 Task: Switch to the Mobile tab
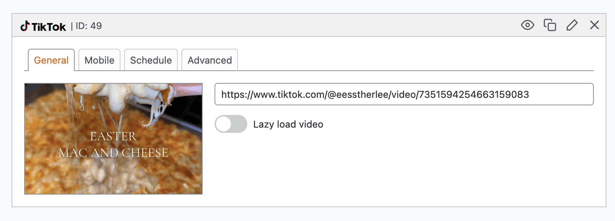[99, 60]
